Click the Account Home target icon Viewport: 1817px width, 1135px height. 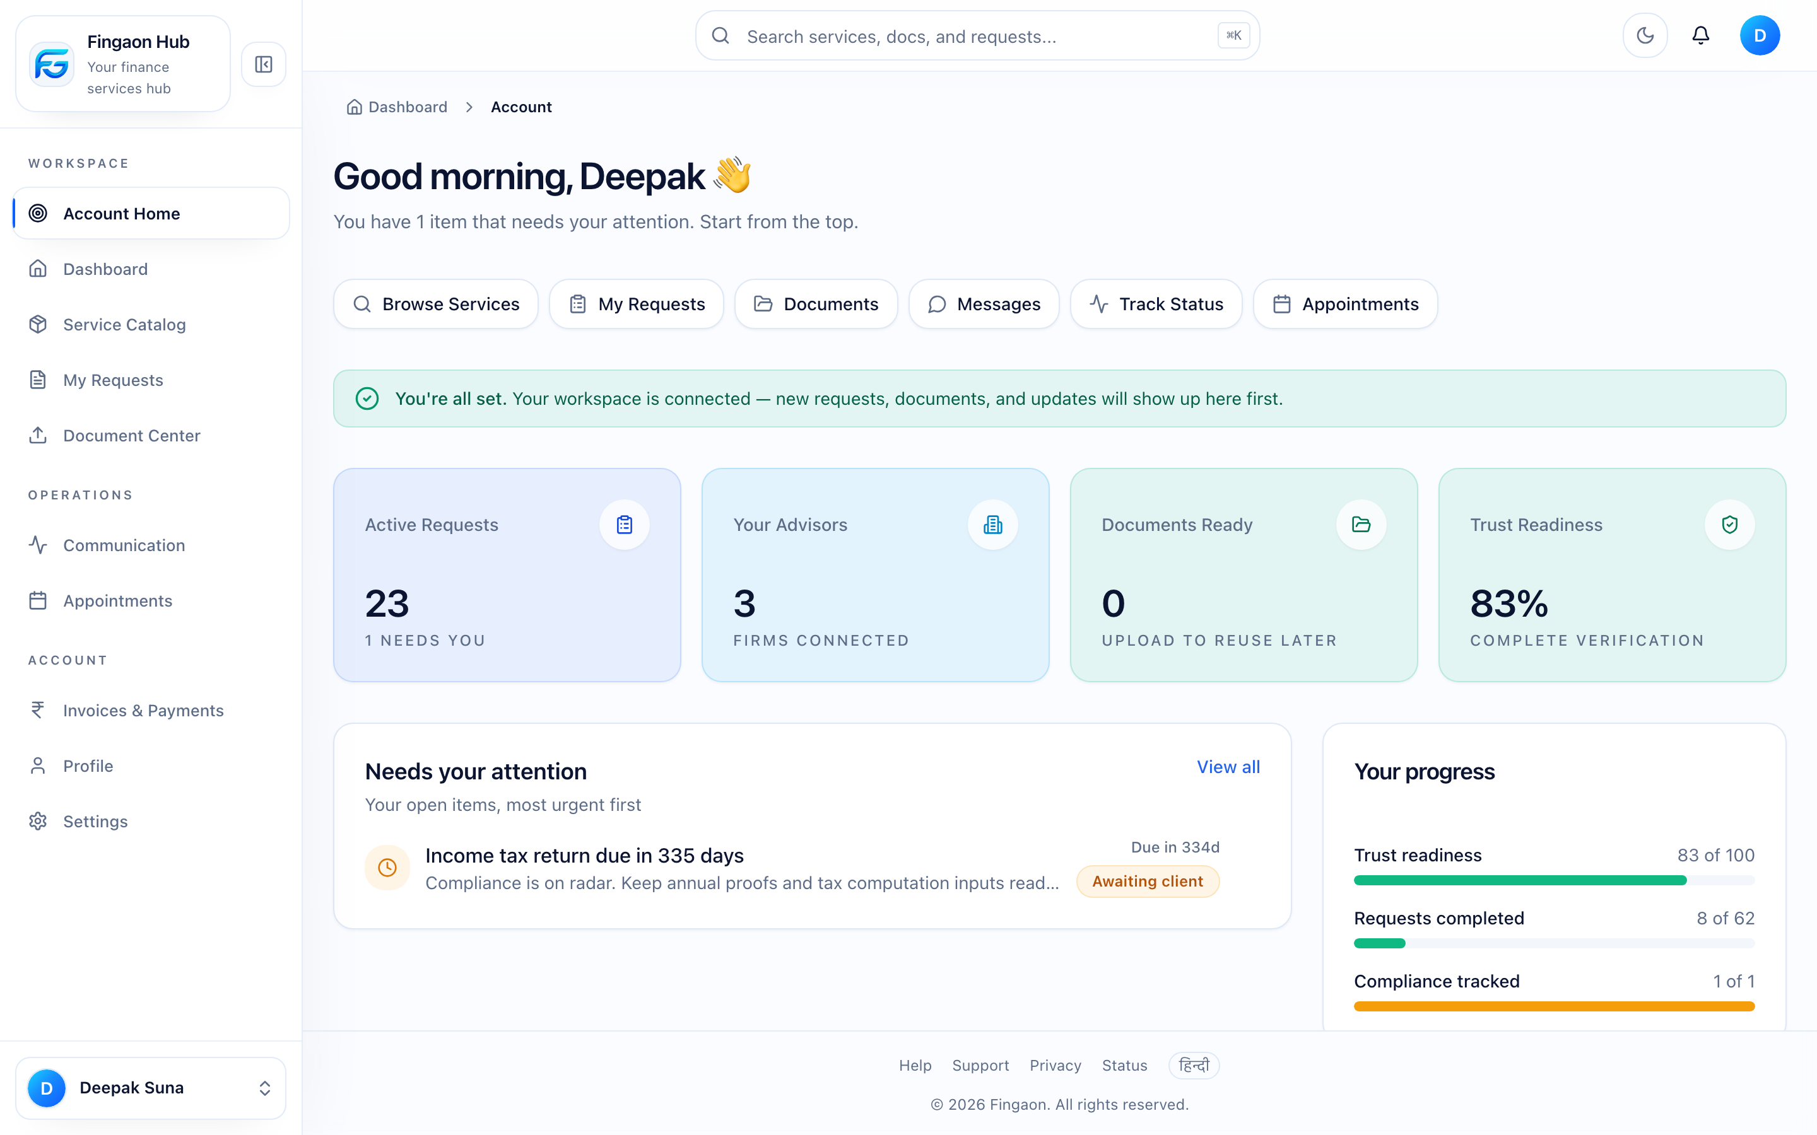click(38, 213)
